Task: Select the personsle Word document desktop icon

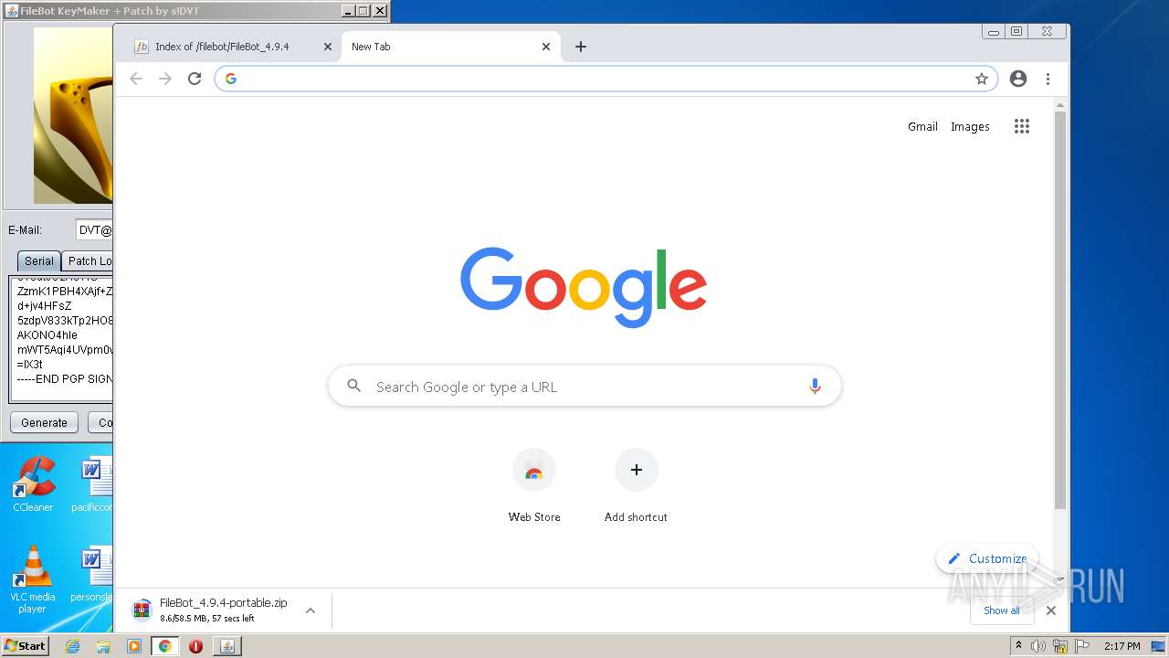Action: coord(92,573)
